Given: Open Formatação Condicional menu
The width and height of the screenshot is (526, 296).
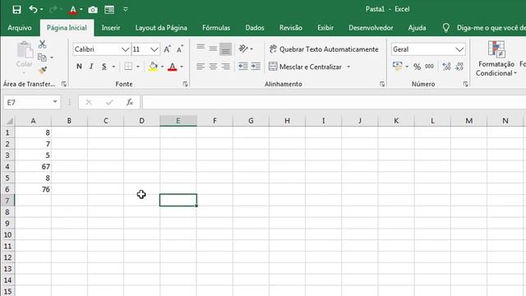Looking at the screenshot, I should [x=496, y=58].
